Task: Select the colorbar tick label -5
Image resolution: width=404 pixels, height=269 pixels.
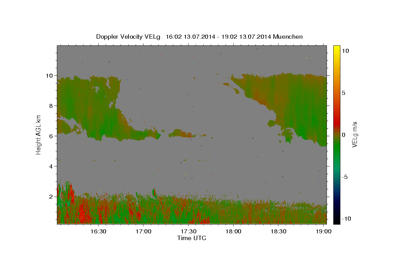Action: tap(345, 177)
